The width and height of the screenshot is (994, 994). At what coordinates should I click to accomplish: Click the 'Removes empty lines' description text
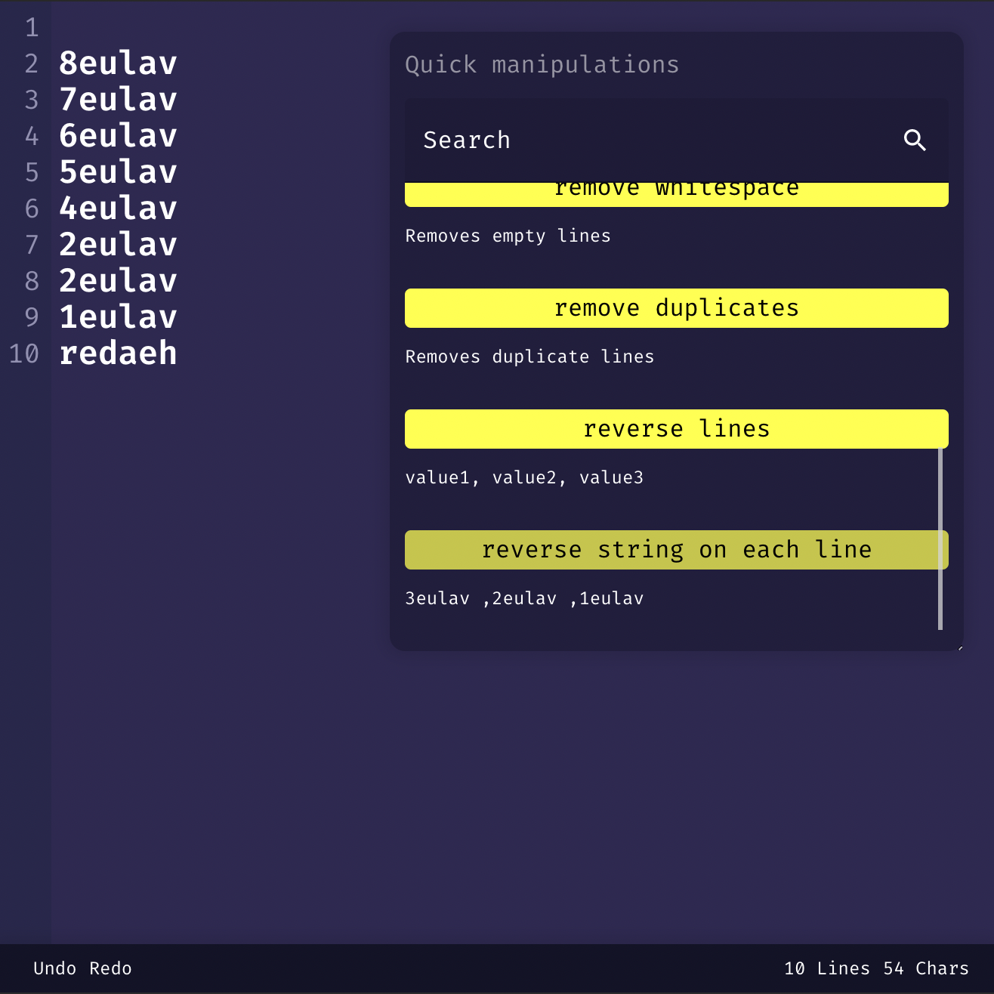[508, 236]
